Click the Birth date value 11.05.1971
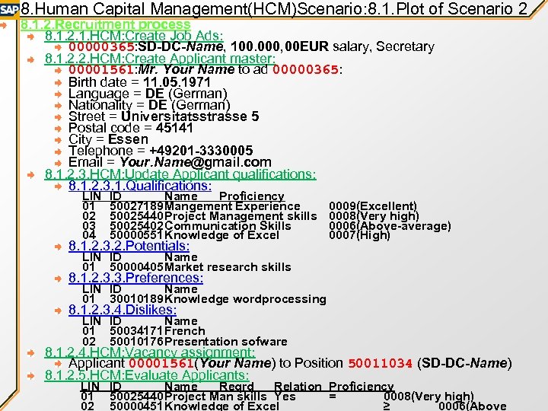Image resolution: width=548 pixels, height=411 pixels. click(x=177, y=82)
